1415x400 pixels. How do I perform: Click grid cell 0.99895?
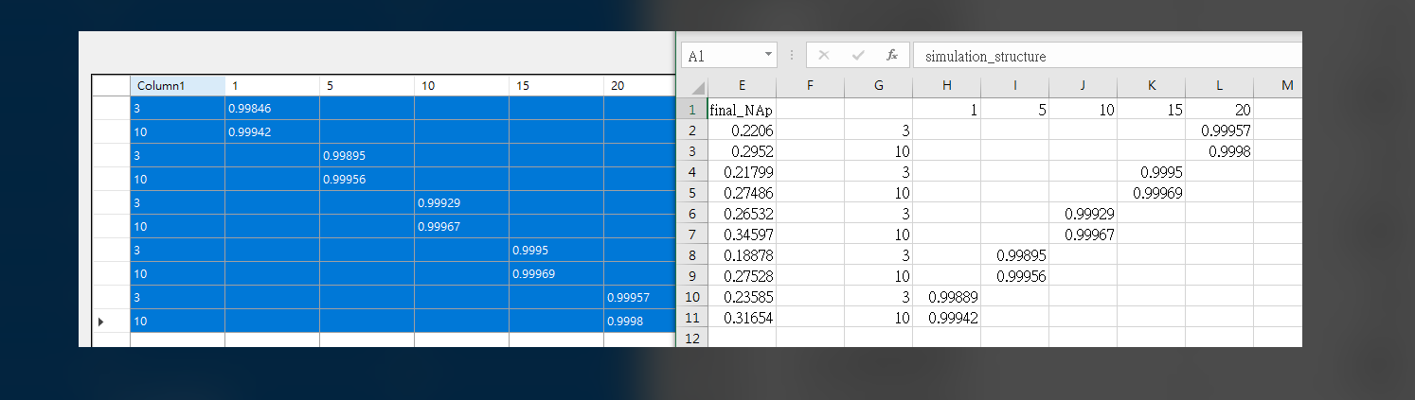click(x=367, y=156)
